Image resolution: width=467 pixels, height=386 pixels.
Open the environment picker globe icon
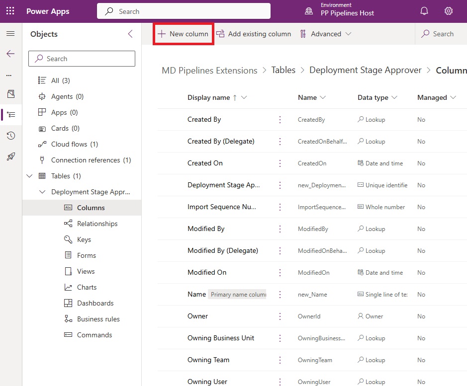[x=309, y=11]
